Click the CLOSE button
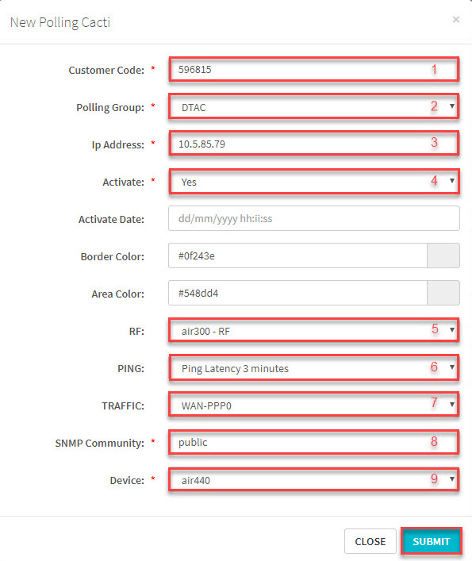Image resolution: width=472 pixels, height=561 pixels. coord(370,541)
